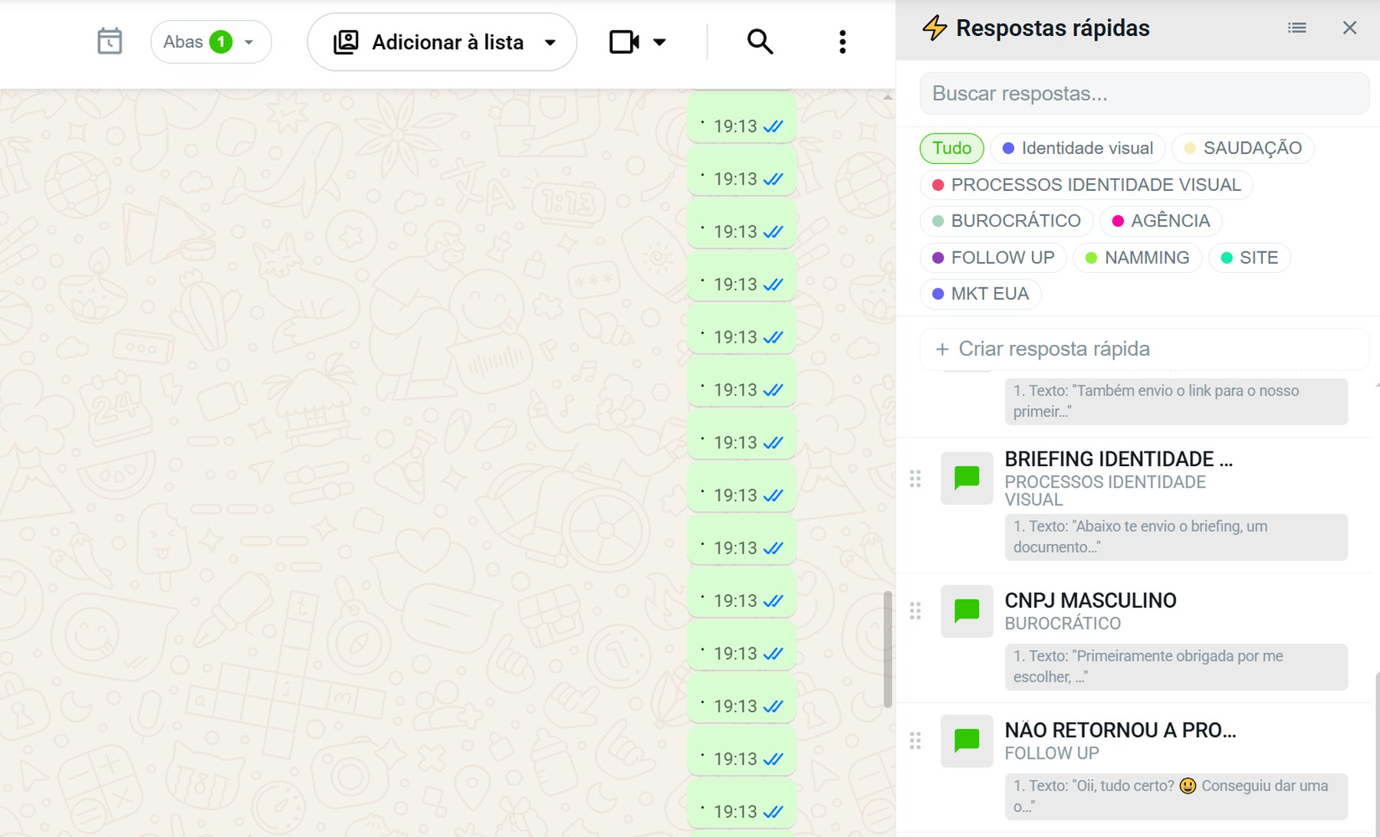Click the CNPJ MASCULINO message icon
1380x837 pixels.
[x=967, y=611]
